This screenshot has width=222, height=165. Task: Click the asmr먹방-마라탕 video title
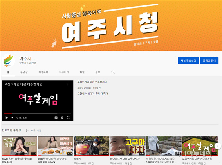pyautogui.click(x=52, y=160)
